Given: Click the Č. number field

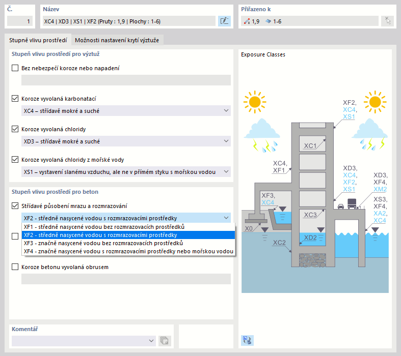Looking at the screenshot, I should [20, 21].
